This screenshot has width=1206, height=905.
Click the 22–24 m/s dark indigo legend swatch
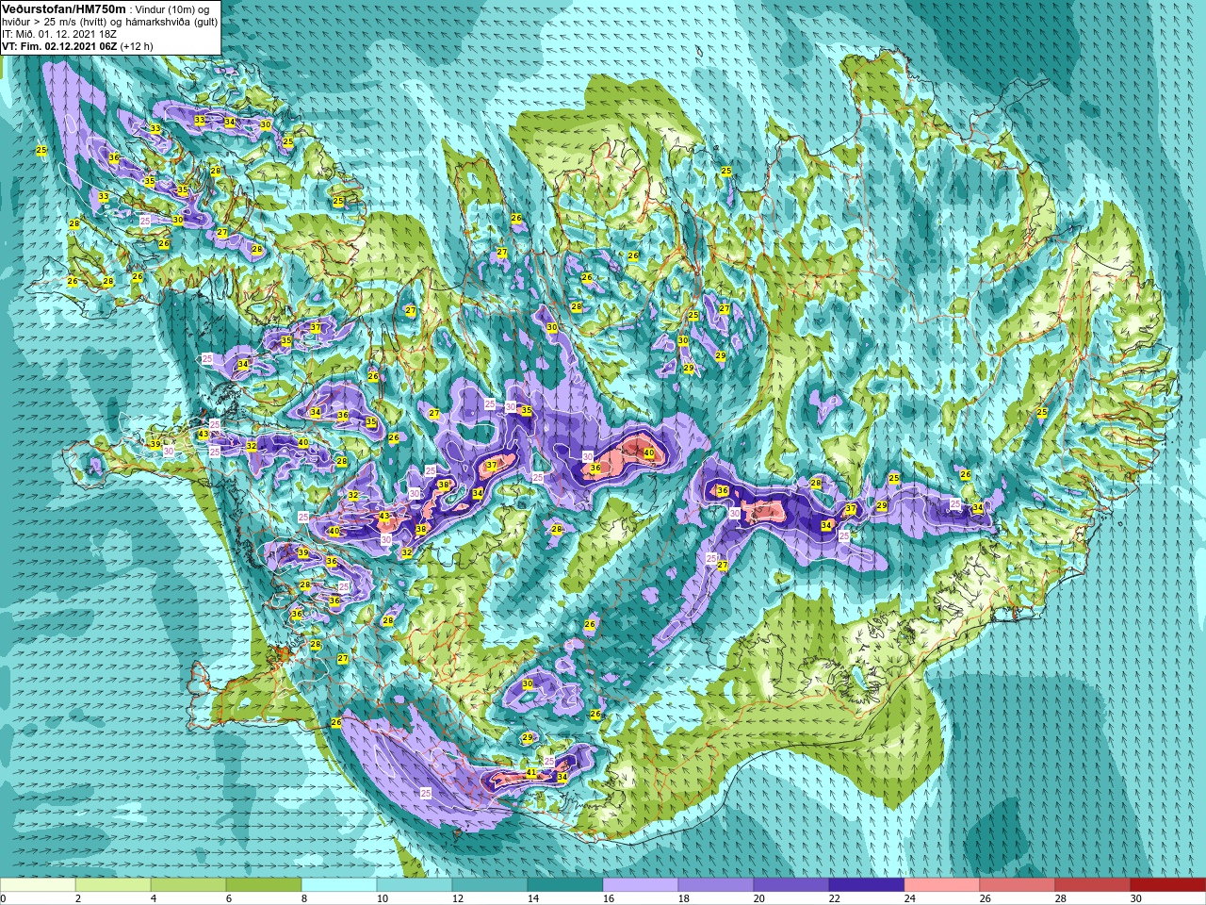click(867, 885)
